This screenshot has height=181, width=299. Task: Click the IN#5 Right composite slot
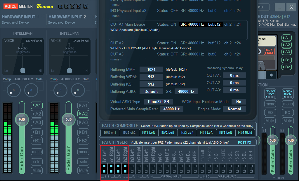245,133
